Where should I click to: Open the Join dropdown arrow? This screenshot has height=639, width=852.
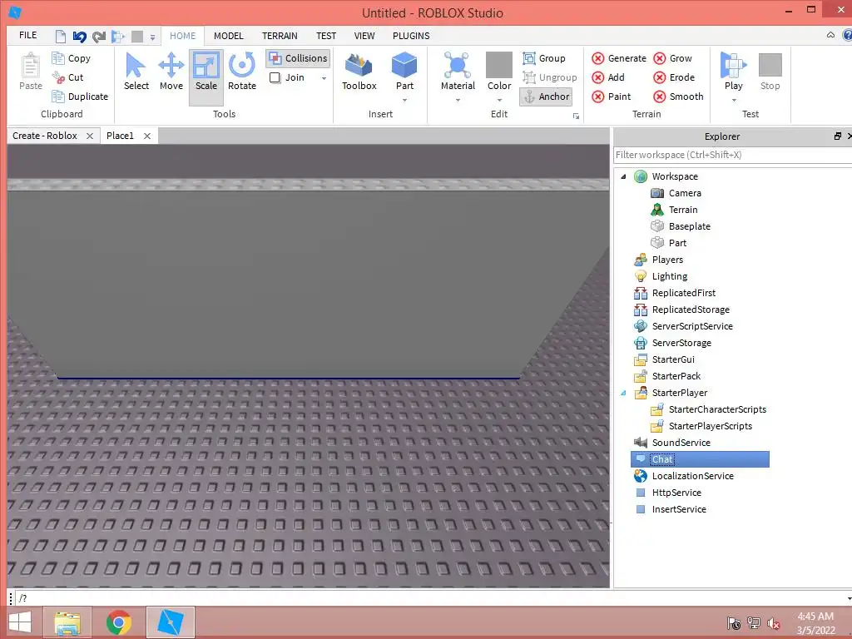324,78
